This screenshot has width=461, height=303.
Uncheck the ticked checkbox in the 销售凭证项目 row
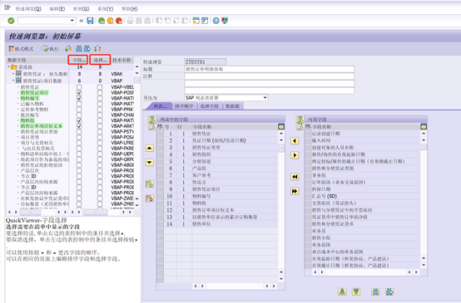coord(79,93)
